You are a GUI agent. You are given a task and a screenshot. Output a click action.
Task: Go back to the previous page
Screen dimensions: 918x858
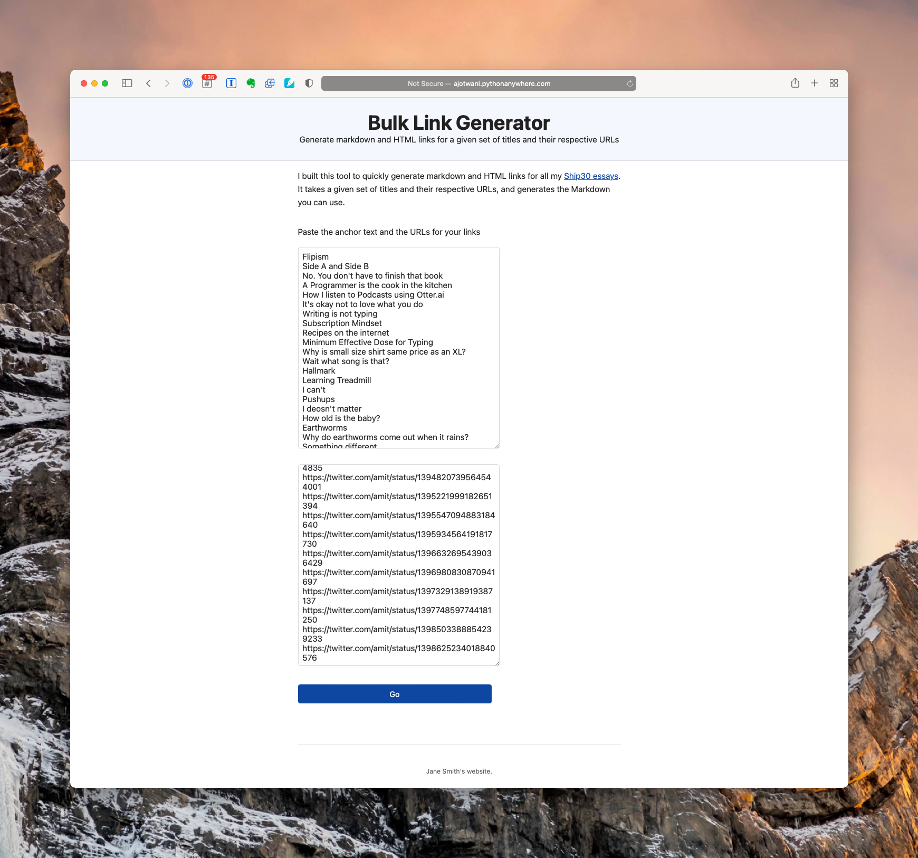(149, 83)
